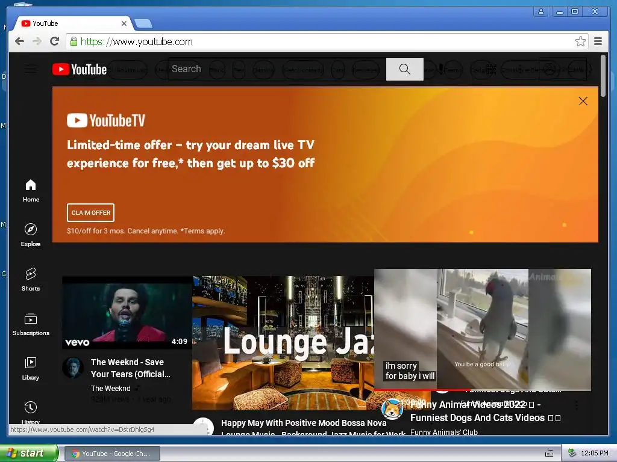Click the CLAIM OFFER button
This screenshot has width=617, height=462.
(x=90, y=212)
